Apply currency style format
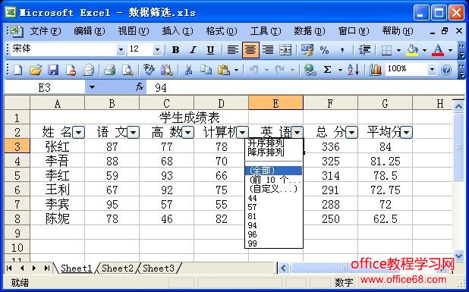 coord(307,50)
